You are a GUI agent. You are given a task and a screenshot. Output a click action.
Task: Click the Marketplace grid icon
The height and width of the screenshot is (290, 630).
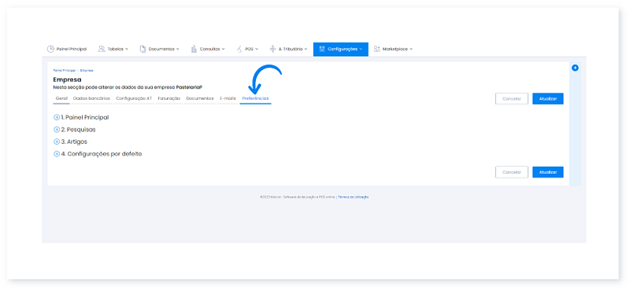[x=376, y=49]
